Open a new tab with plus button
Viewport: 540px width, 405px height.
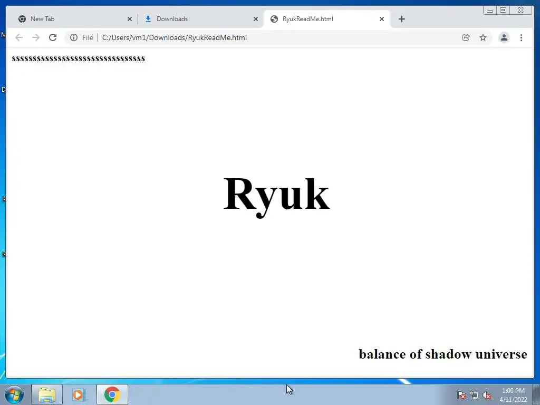click(401, 19)
